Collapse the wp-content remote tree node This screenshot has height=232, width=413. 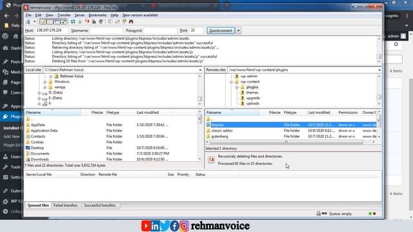[231, 82]
